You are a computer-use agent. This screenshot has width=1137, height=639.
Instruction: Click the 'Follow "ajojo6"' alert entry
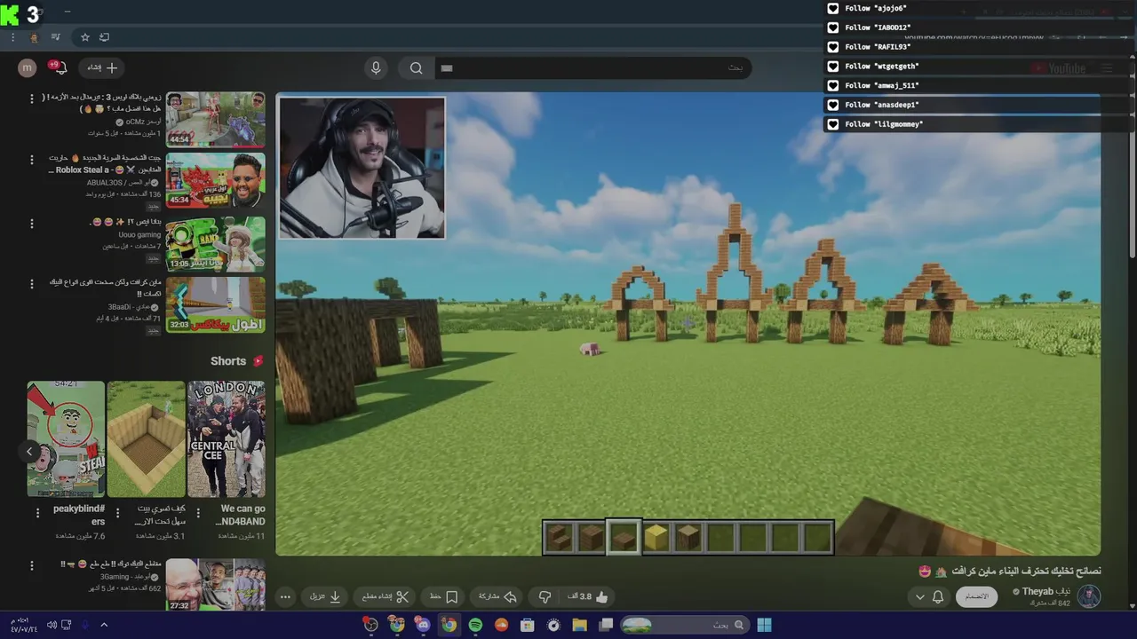(980, 8)
